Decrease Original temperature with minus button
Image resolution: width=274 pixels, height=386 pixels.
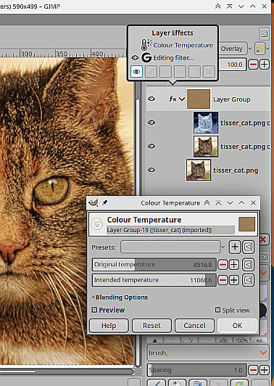223,265
